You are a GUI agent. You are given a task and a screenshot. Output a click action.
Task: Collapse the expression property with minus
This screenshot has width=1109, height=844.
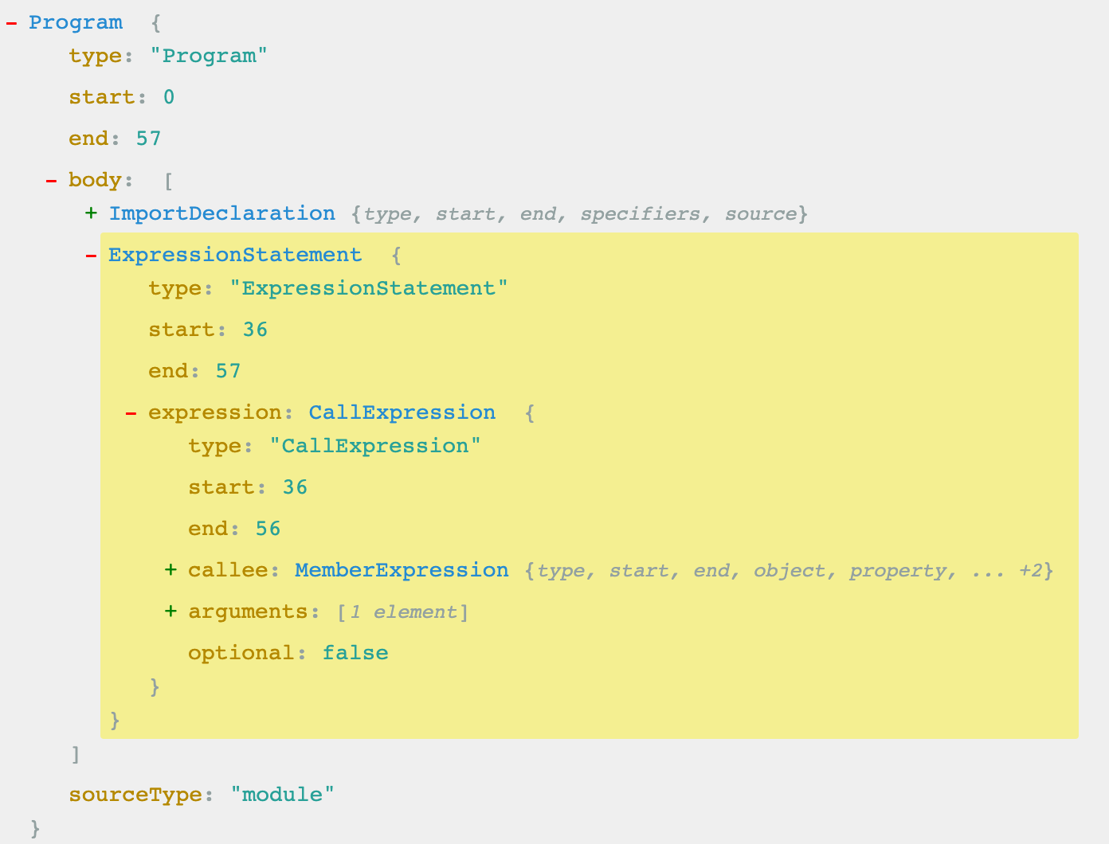click(131, 413)
